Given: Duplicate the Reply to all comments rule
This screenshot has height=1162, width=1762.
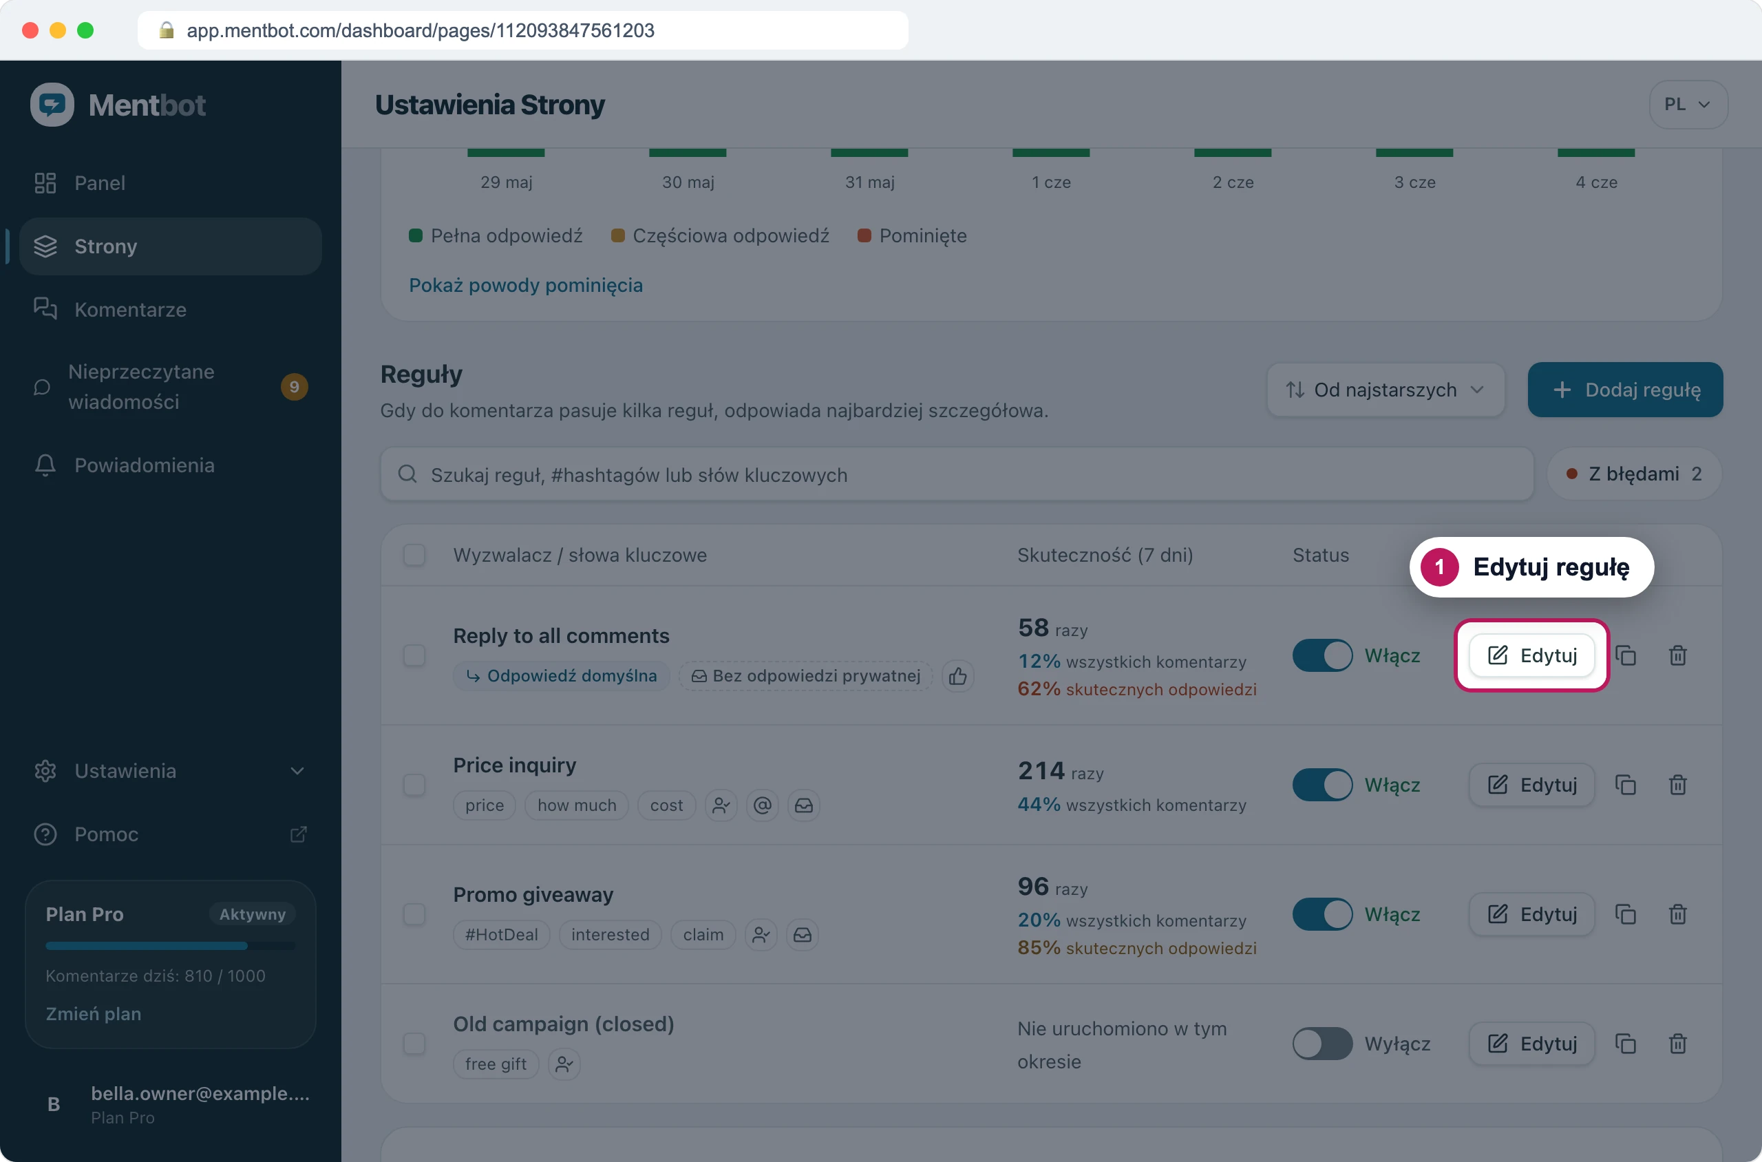Looking at the screenshot, I should (1626, 655).
